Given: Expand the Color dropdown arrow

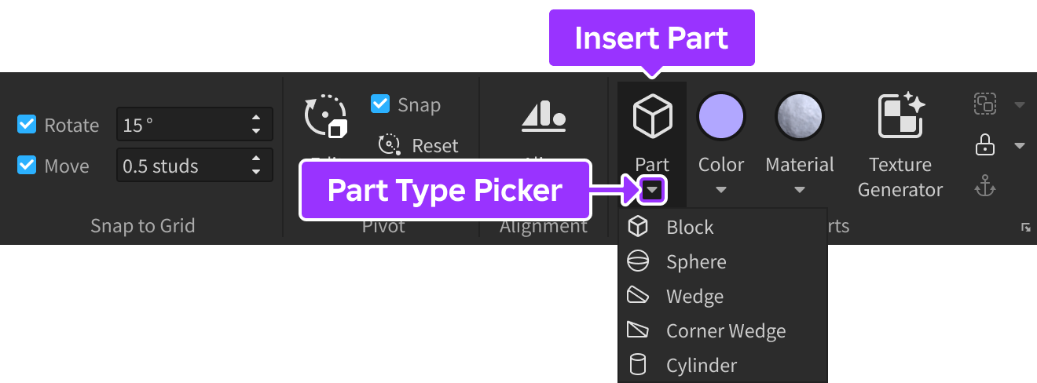Looking at the screenshot, I should pos(721,190).
